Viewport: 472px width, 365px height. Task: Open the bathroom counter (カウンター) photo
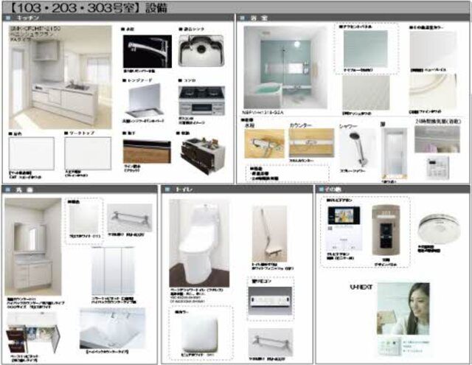pyautogui.click(x=310, y=143)
